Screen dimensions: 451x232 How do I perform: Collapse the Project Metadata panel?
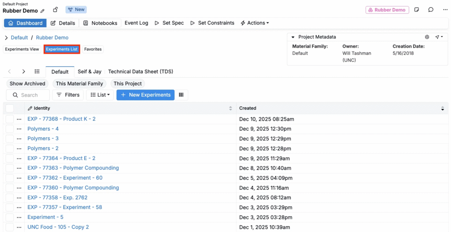coord(293,37)
